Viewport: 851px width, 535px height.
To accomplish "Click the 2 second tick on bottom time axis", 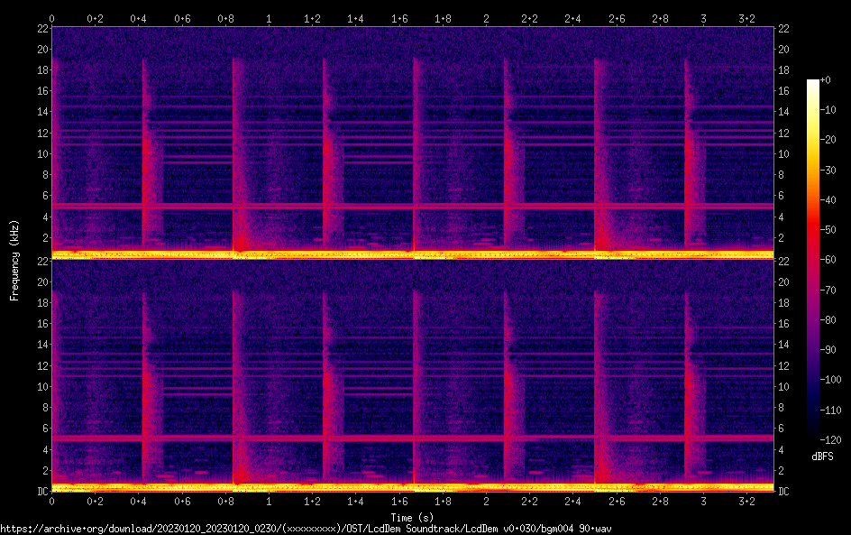I will tap(486, 501).
